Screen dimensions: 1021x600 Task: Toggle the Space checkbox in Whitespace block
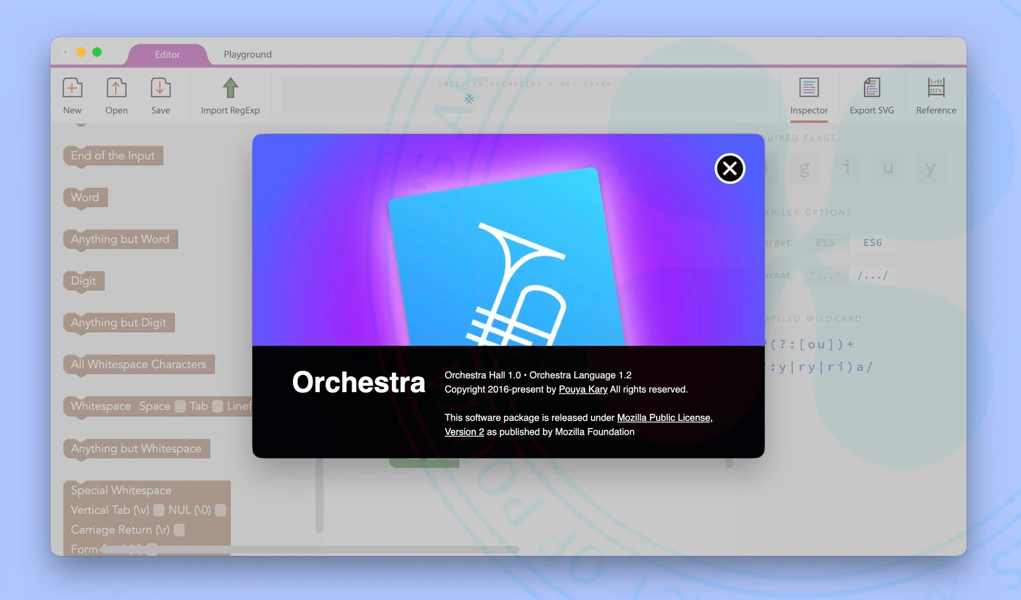180,406
